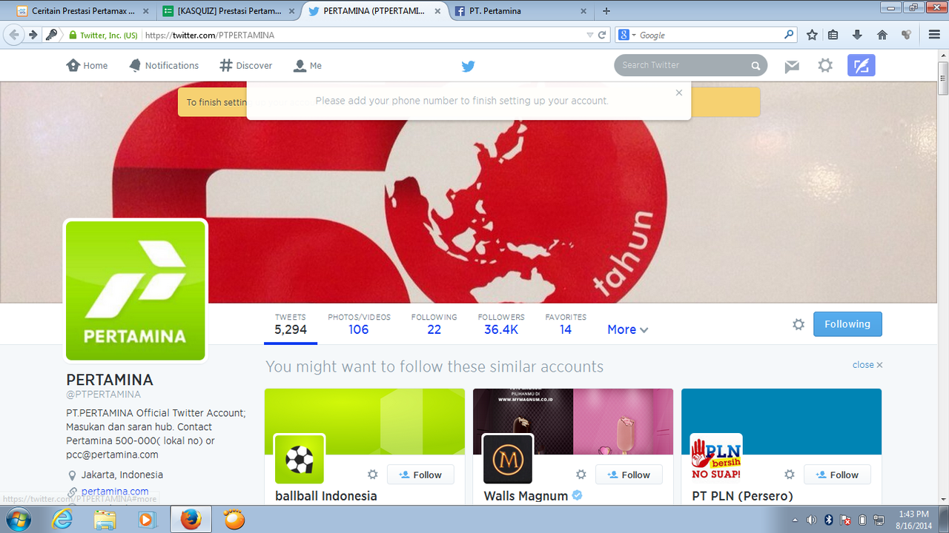
Task: Open direct messages envelope icon
Action: [792, 66]
